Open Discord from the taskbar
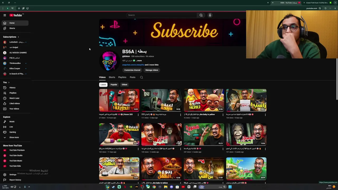338x190 pixels. [x=171, y=187]
